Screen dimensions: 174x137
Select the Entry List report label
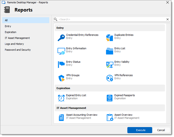point(120,48)
